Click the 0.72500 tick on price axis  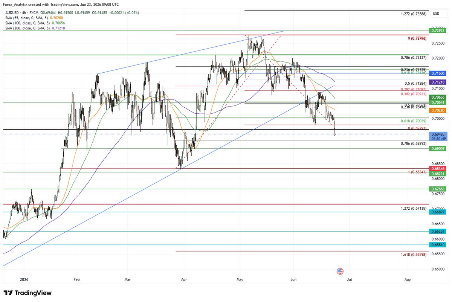[x=439, y=43]
